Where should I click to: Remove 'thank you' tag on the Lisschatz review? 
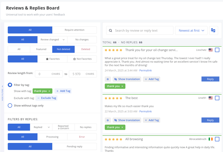pos(122,86)
